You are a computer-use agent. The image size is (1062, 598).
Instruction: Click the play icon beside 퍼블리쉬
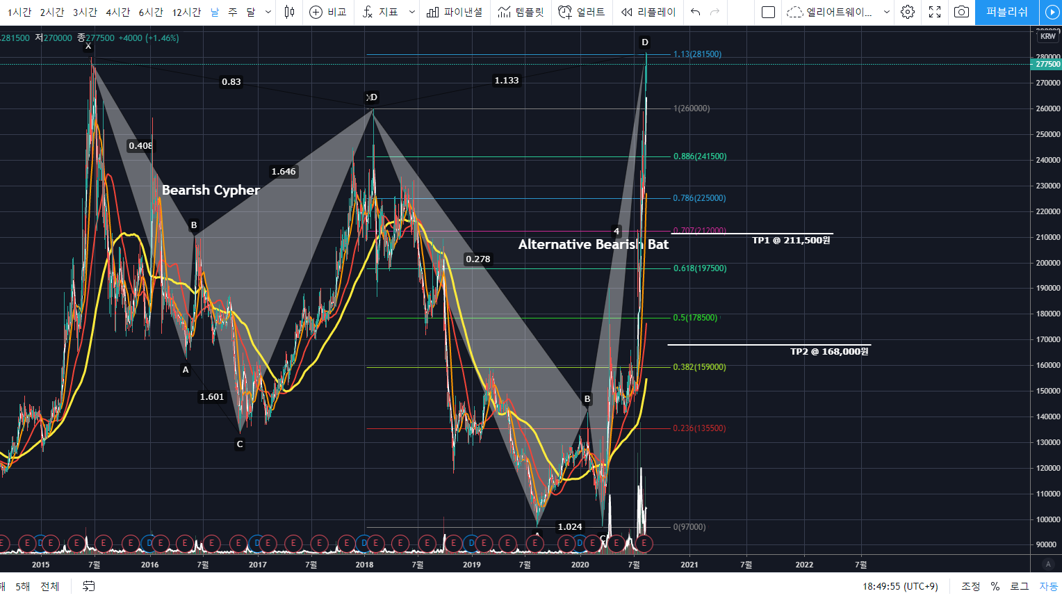tap(1052, 12)
